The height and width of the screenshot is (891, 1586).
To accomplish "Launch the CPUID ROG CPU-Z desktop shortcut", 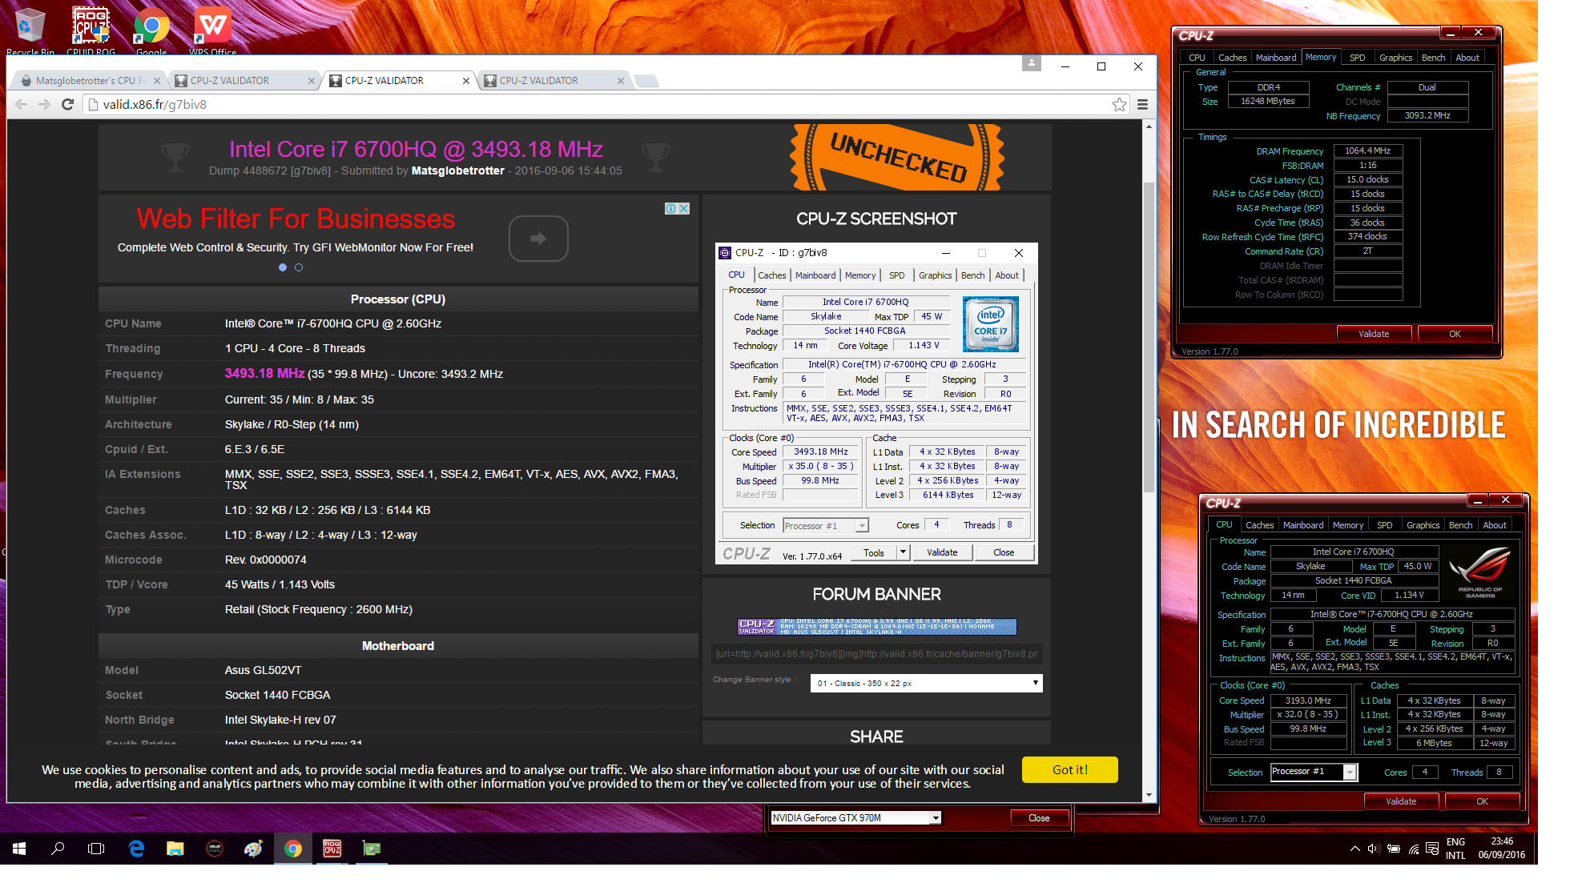I will pyautogui.click(x=91, y=30).
